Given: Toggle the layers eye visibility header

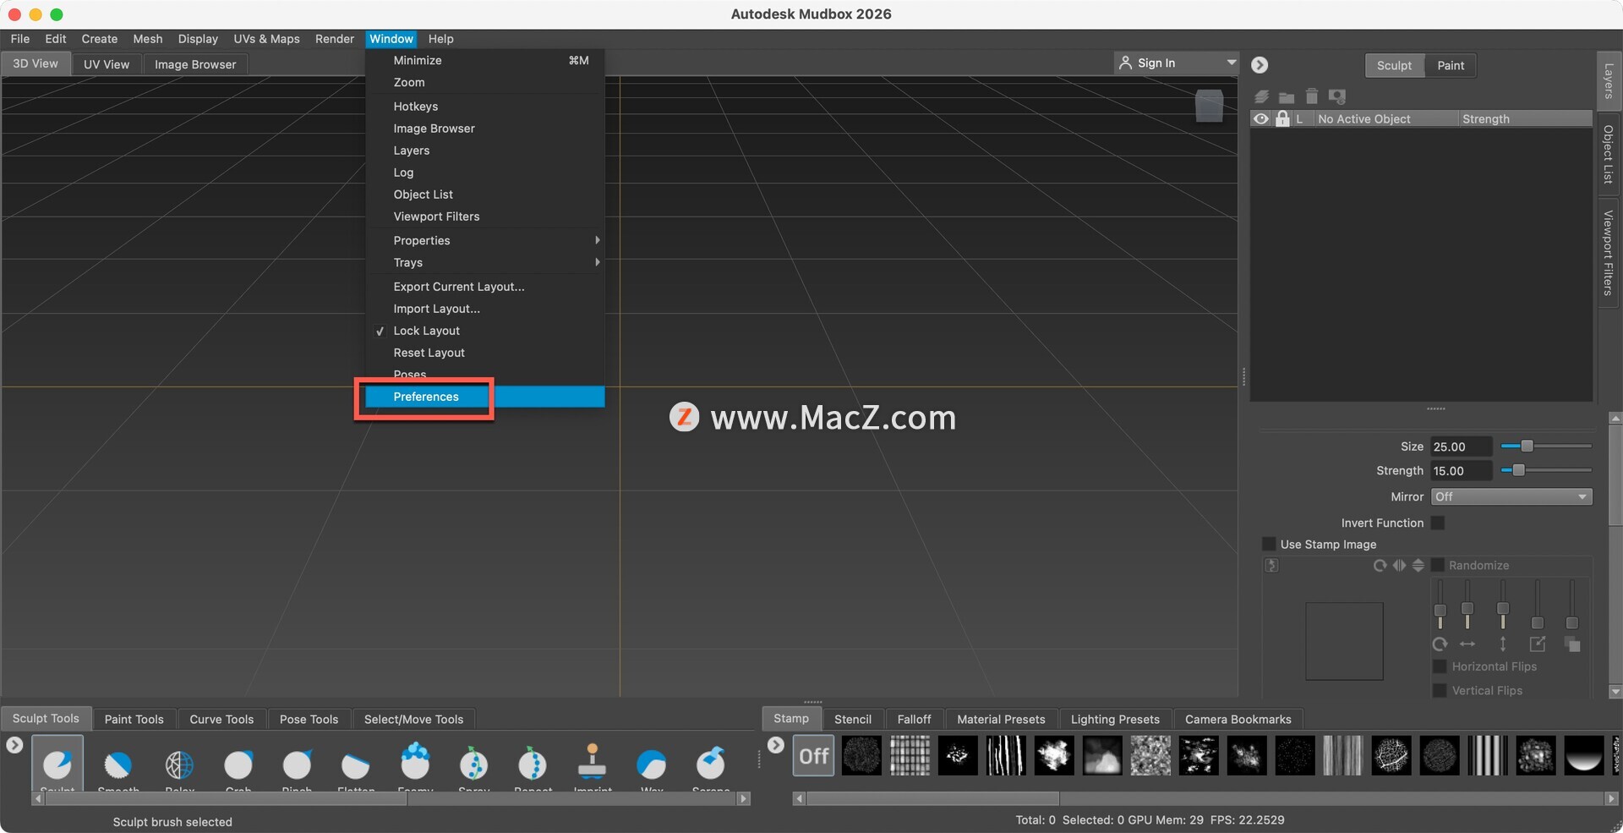Looking at the screenshot, I should [1261, 118].
